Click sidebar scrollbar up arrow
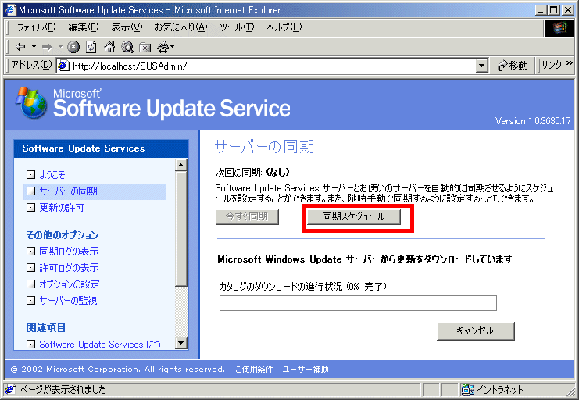The height and width of the screenshot is (400, 579). point(181,165)
